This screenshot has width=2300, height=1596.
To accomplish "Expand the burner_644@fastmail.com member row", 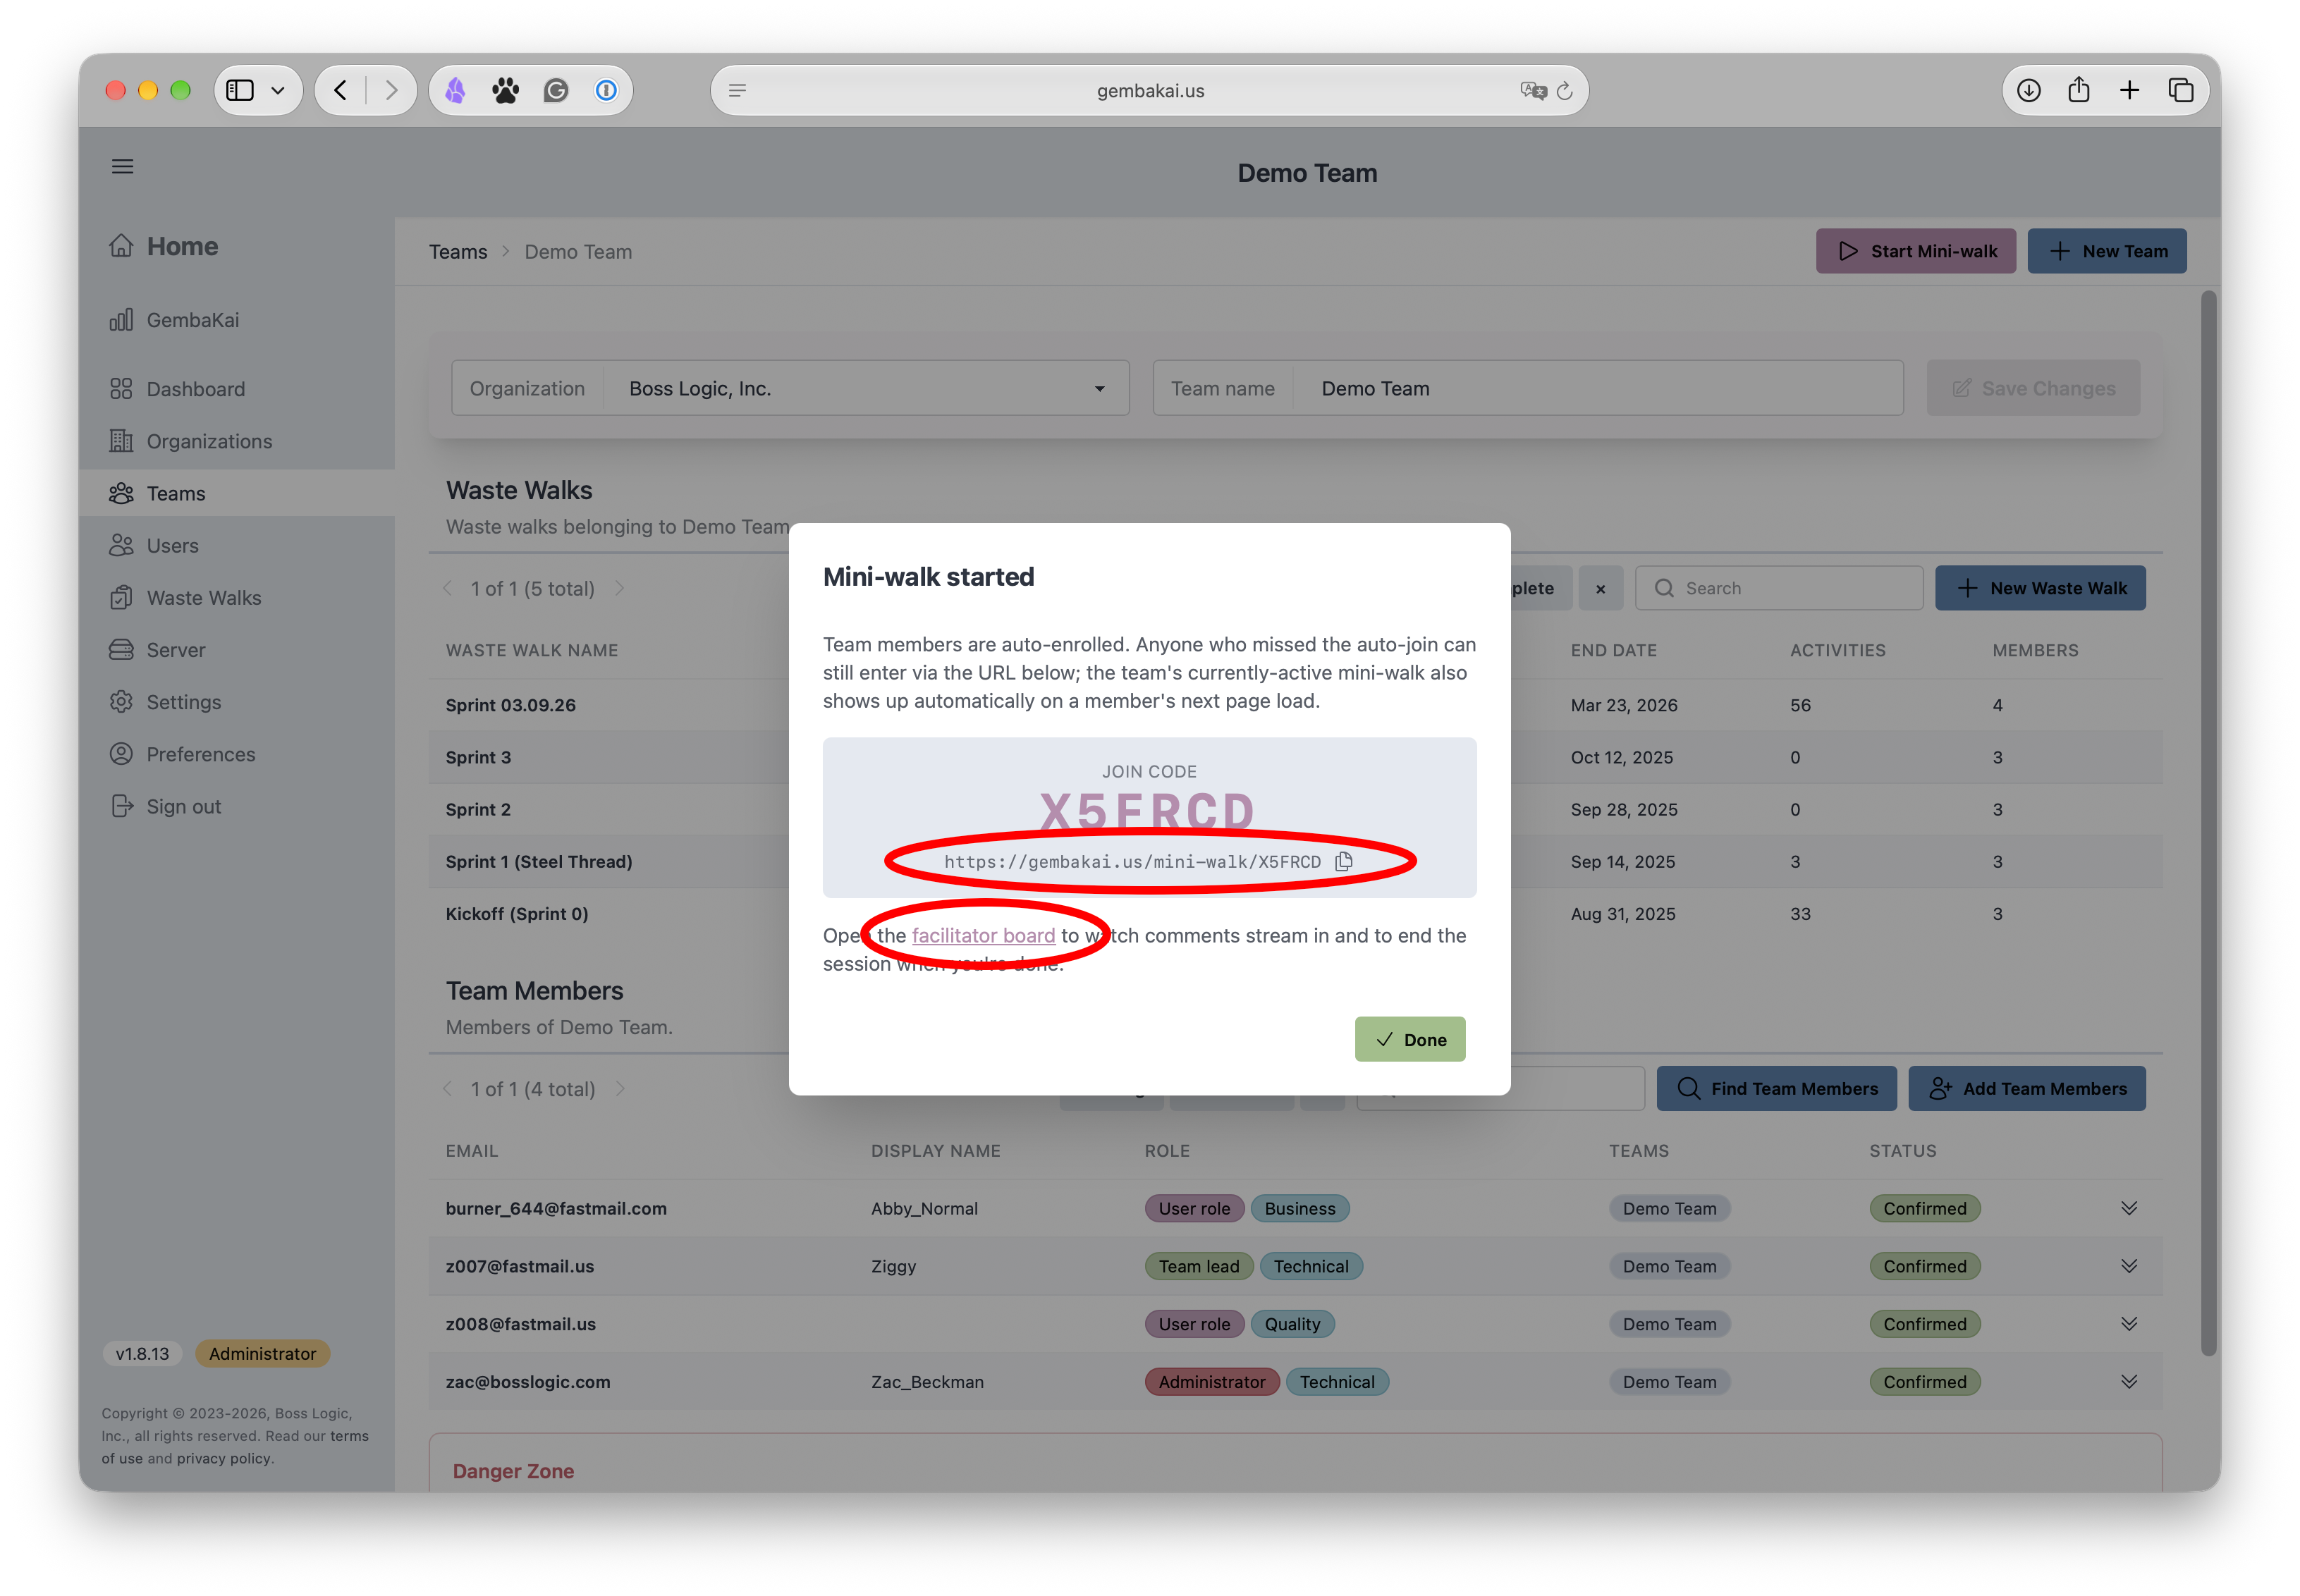I will coord(2129,1208).
